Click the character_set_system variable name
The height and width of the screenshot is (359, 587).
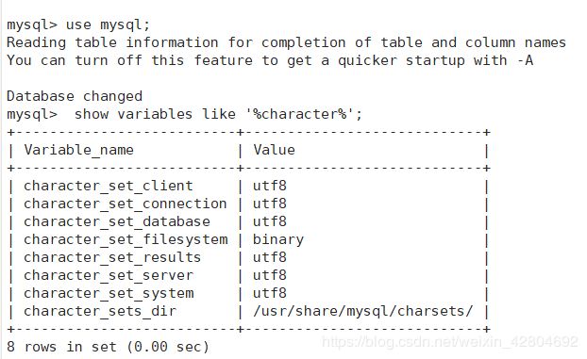109,294
